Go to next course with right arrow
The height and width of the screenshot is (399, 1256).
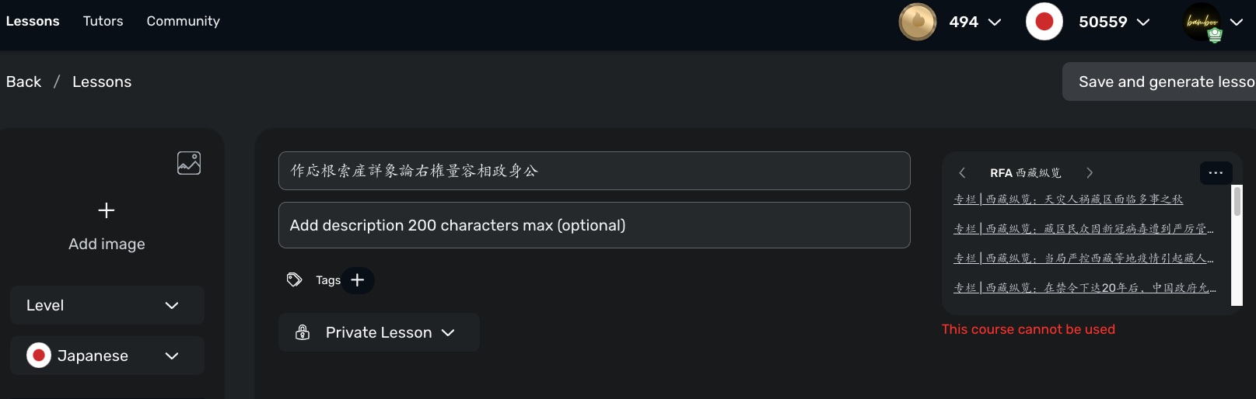[x=1090, y=173]
